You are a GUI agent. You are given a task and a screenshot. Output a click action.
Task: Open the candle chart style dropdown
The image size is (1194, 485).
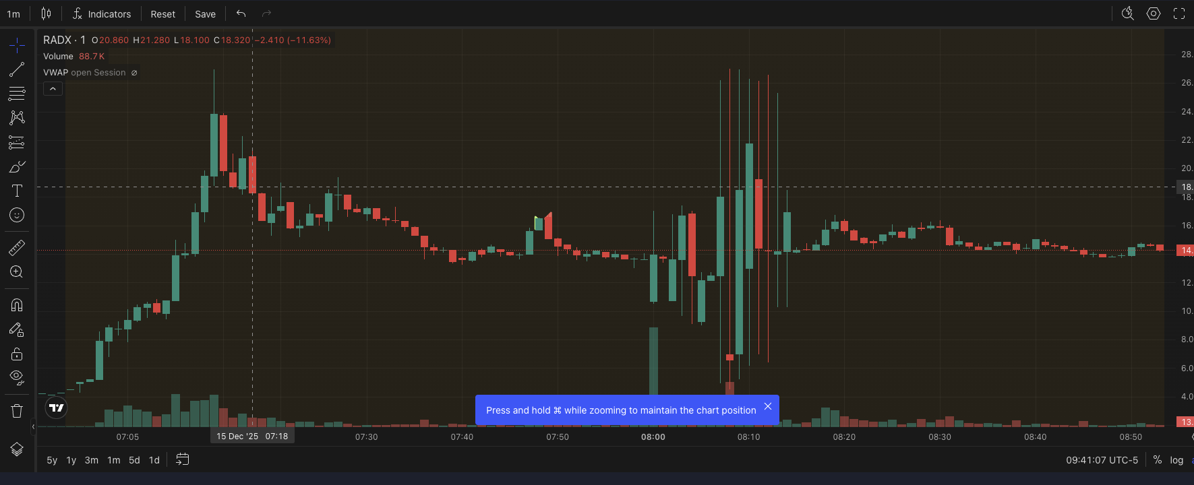point(46,13)
